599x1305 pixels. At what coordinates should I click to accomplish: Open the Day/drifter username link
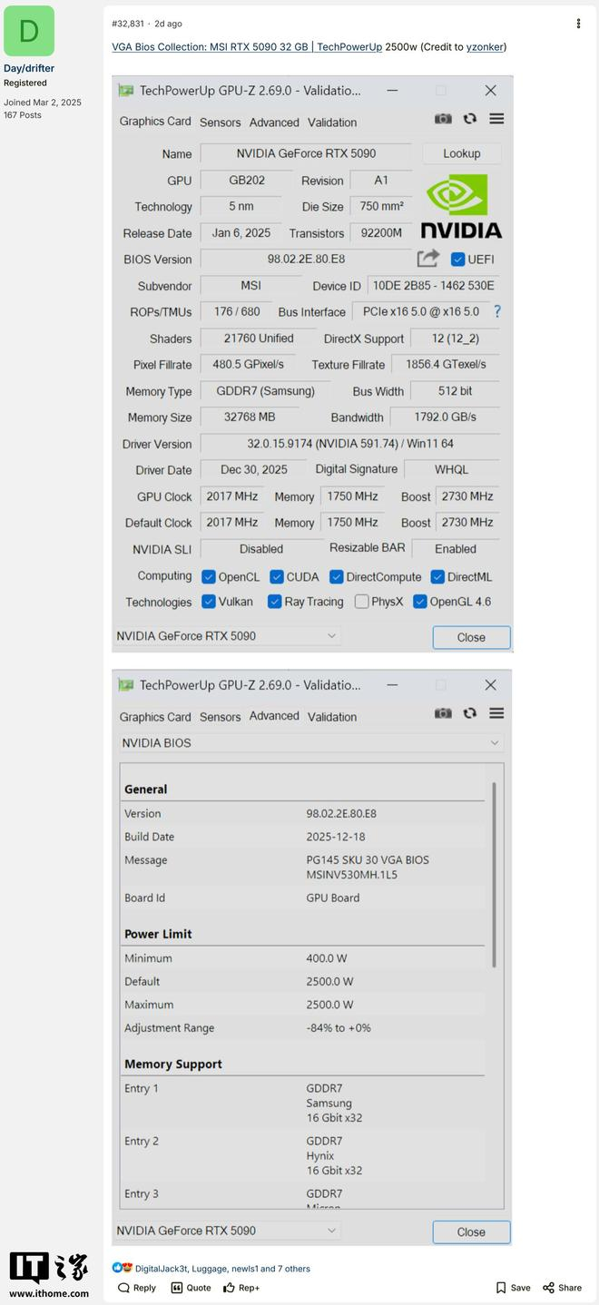[29, 68]
